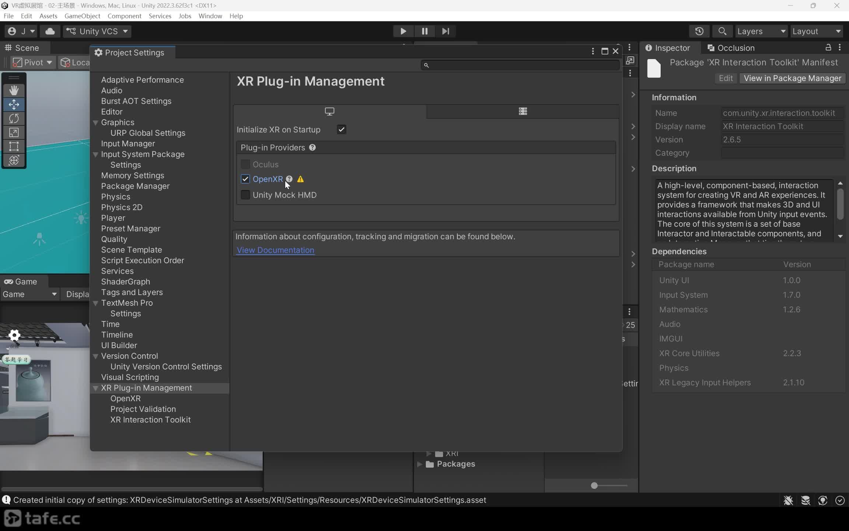849x531 pixels.
Task: Select the Scale tool in Scene toolbar
Action: pos(14,132)
